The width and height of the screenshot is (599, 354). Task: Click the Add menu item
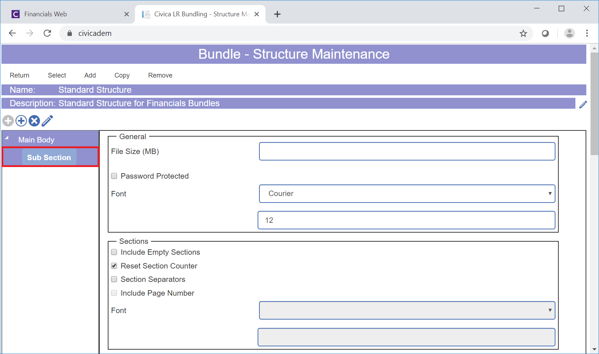pos(90,75)
